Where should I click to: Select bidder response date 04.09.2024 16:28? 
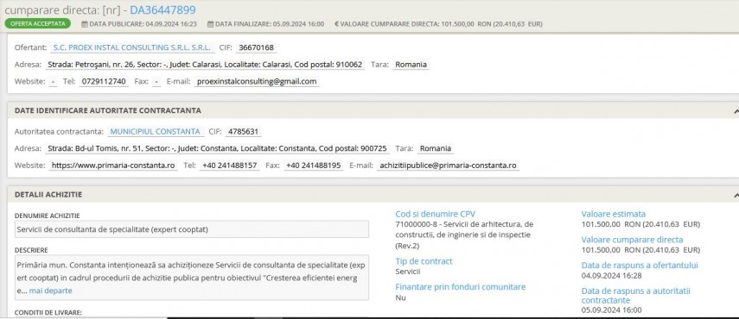[611, 276]
